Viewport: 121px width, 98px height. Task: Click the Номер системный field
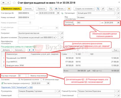(26, 18)
